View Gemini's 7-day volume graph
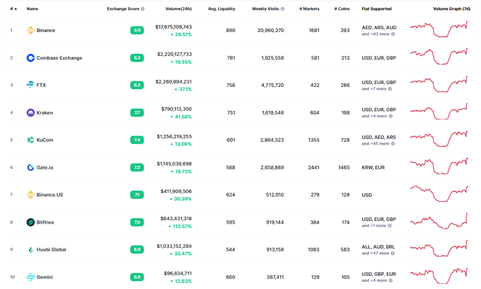The image size is (481, 289). [439, 276]
